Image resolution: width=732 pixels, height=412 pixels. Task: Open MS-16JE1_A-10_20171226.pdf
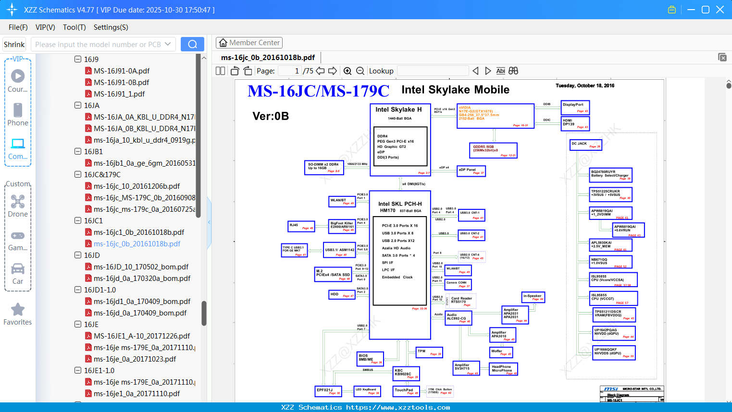[142, 336]
